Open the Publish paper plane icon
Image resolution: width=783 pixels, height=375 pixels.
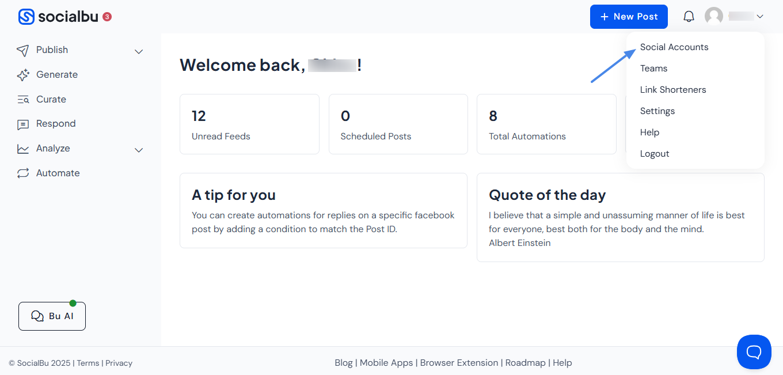(23, 50)
